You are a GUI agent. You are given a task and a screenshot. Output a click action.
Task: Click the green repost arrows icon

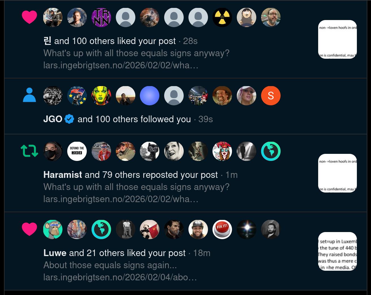[29, 151]
